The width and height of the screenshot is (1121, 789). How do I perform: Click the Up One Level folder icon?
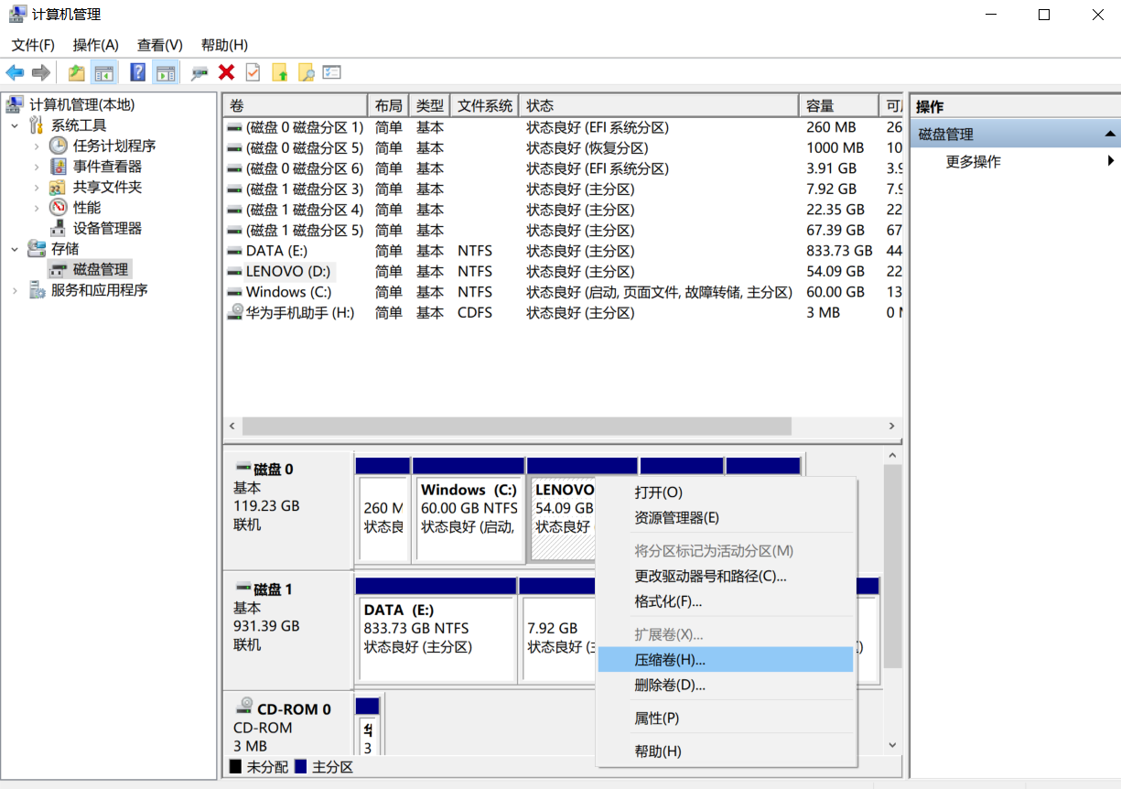tap(77, 72)
